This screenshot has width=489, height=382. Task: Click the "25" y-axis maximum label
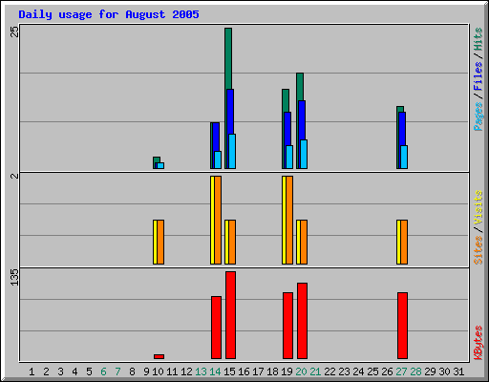click(15, 32)
